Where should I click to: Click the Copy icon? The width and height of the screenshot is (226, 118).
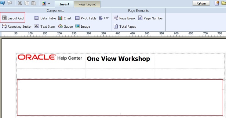pyautogui.click(x=27, y=3)
